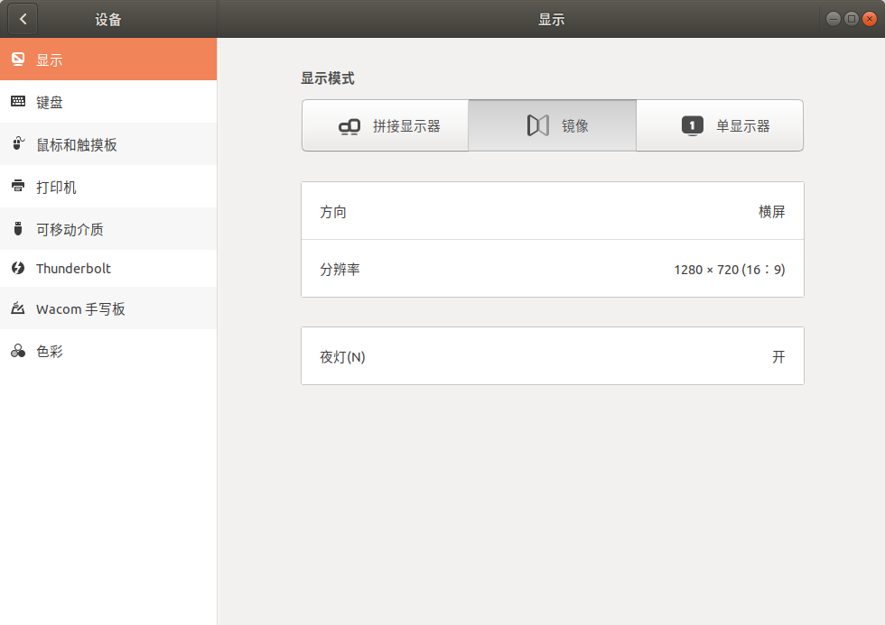Click the 开 night light status
The image size is (885, 625).
(x=778, y=357)
